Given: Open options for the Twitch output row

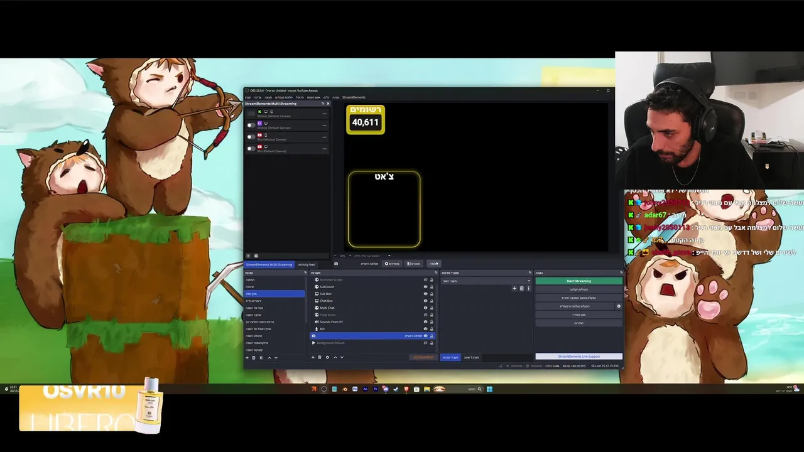Looking at the screenshot, I should (324, 126).
